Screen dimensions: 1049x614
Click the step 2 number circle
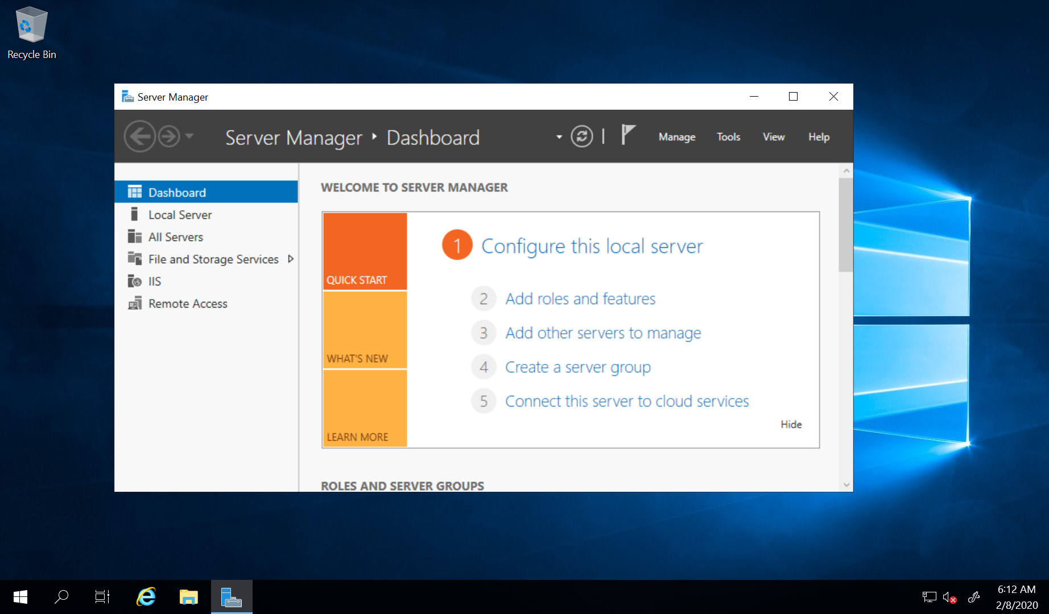[x=484, y=298]
